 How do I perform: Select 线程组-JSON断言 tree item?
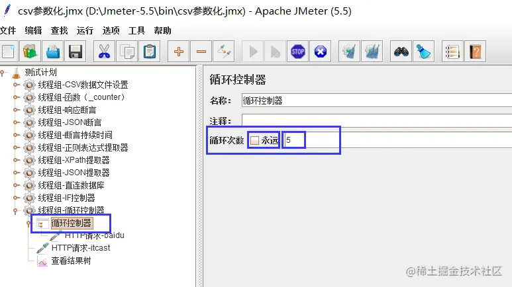click(x=70, y=122)
